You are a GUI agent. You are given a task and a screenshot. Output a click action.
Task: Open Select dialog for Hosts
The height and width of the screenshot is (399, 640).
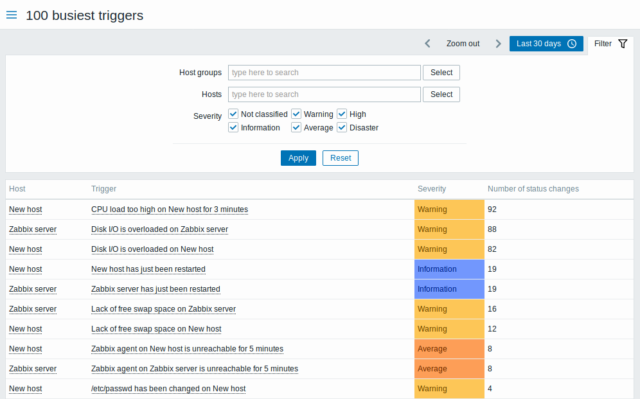pyautogui.click(x=441, y=94)
